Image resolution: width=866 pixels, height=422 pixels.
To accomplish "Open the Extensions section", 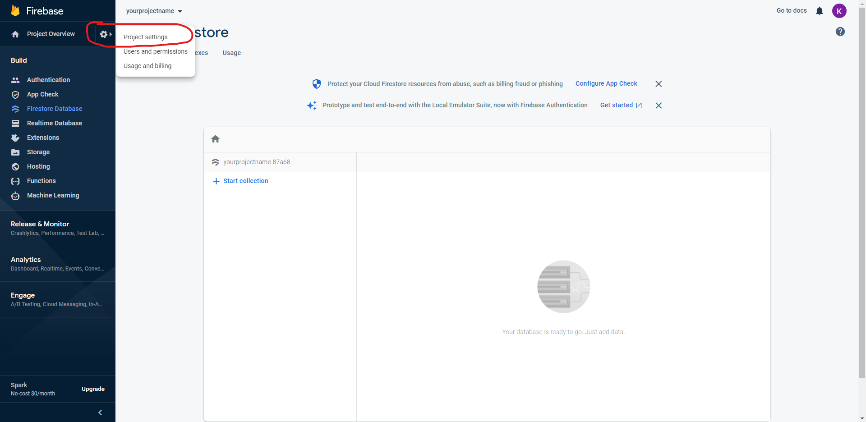I will click(43, 138).
